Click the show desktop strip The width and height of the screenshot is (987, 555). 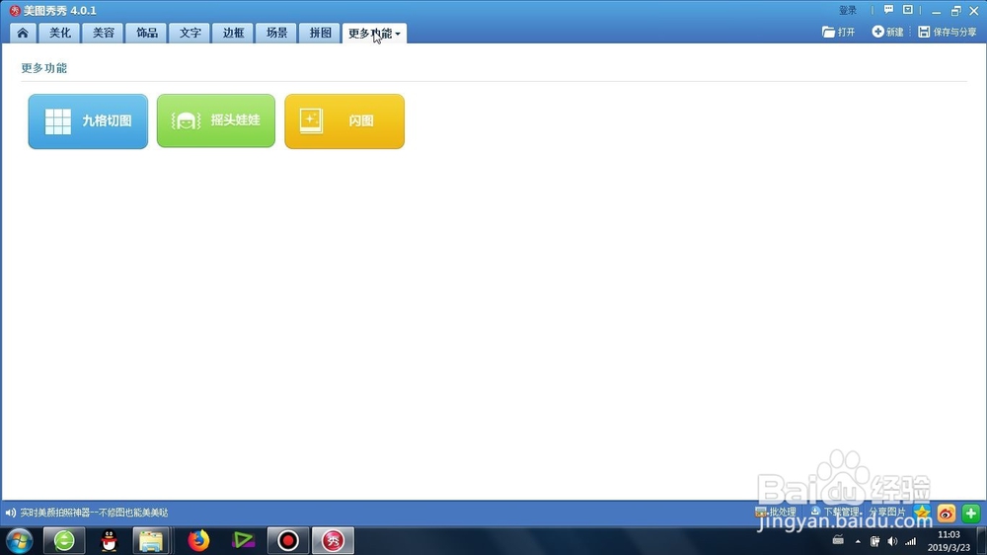(x=982, y=541)
